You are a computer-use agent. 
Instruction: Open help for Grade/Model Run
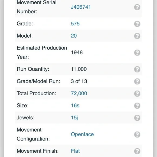137,81
